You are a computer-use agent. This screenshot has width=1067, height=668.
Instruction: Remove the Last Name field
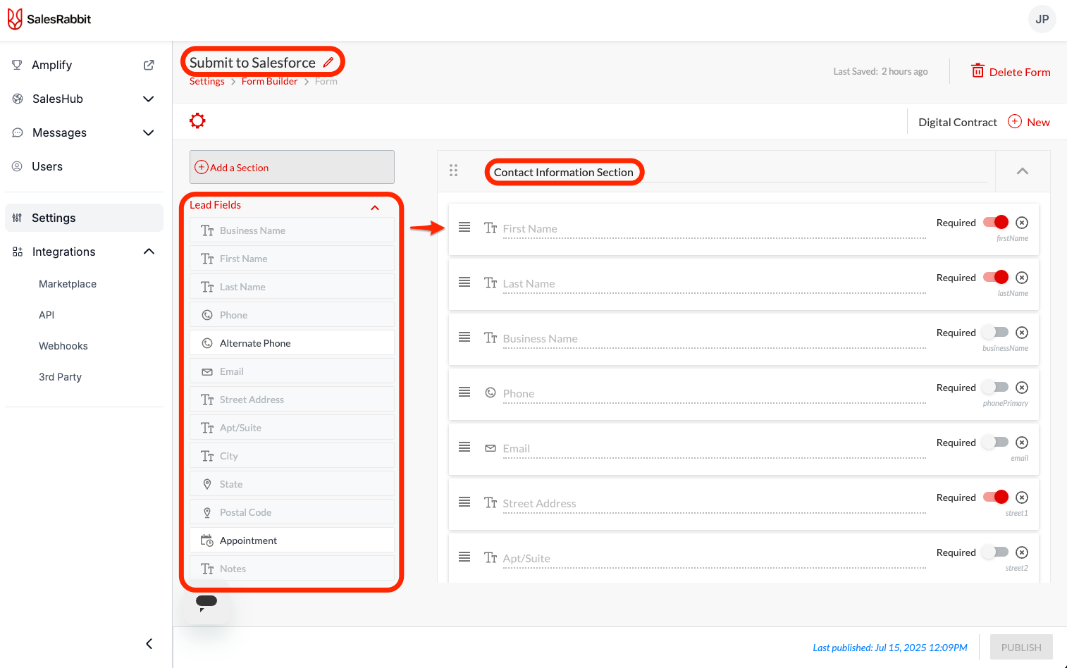[1022, 278]
